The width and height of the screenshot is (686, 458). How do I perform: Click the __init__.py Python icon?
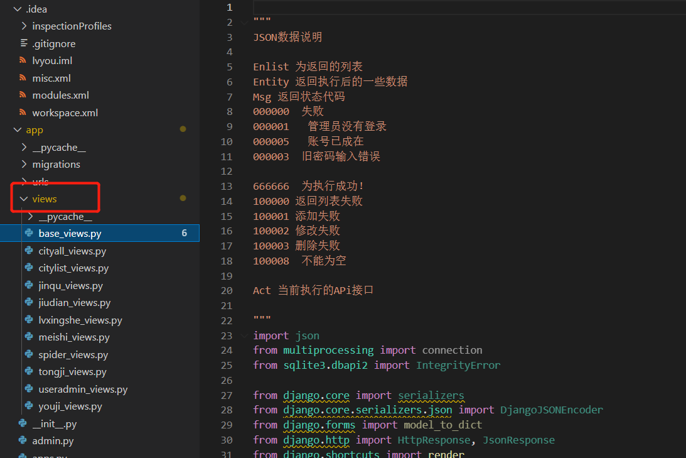(23, 423)
